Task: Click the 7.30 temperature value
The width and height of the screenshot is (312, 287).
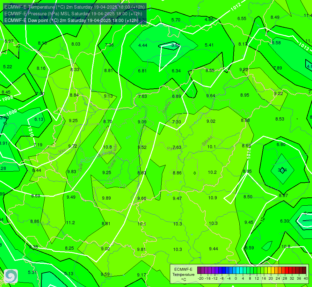Action: point(177,122)
